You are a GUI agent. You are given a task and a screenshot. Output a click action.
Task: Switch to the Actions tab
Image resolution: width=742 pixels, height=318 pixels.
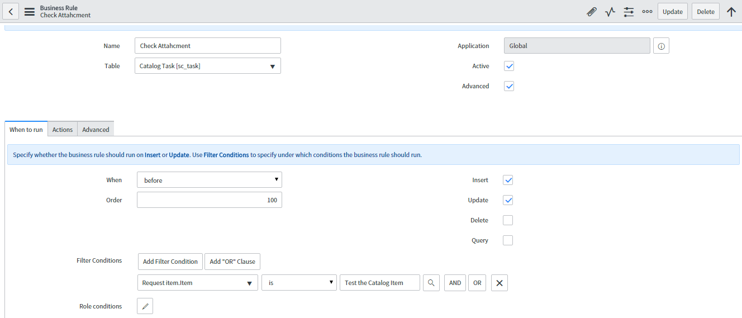click(63, 129)
